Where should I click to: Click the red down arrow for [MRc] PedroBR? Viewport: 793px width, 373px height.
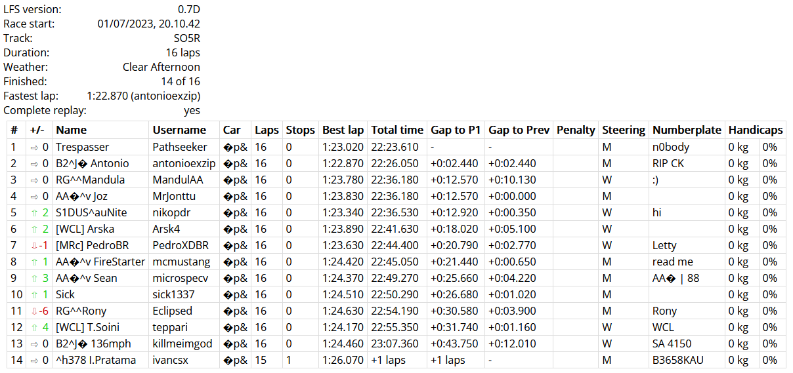point(33,245)
